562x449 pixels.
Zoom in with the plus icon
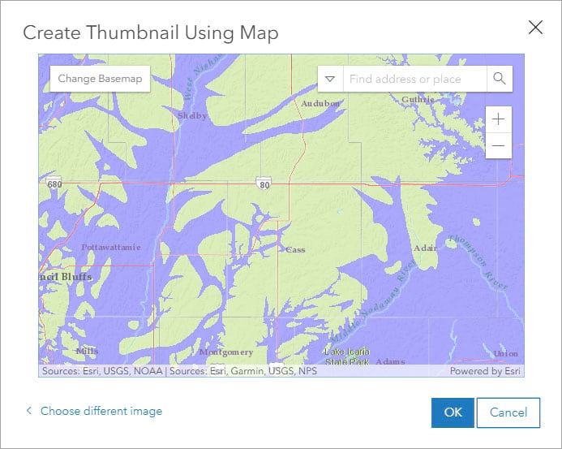pos(498,119)
